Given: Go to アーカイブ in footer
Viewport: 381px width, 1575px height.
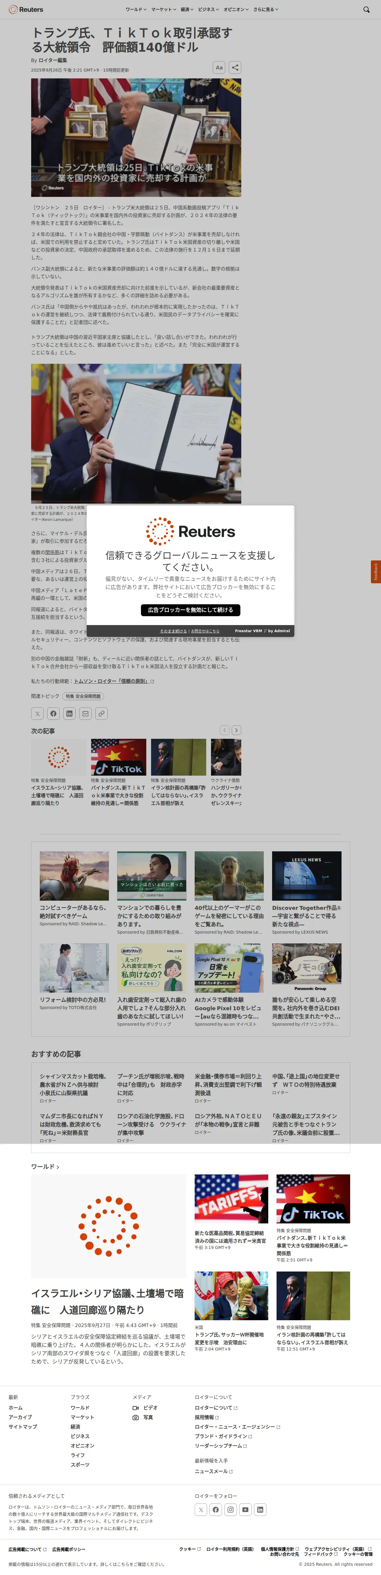Looking at the screenshot, I should coord(20,1417).
